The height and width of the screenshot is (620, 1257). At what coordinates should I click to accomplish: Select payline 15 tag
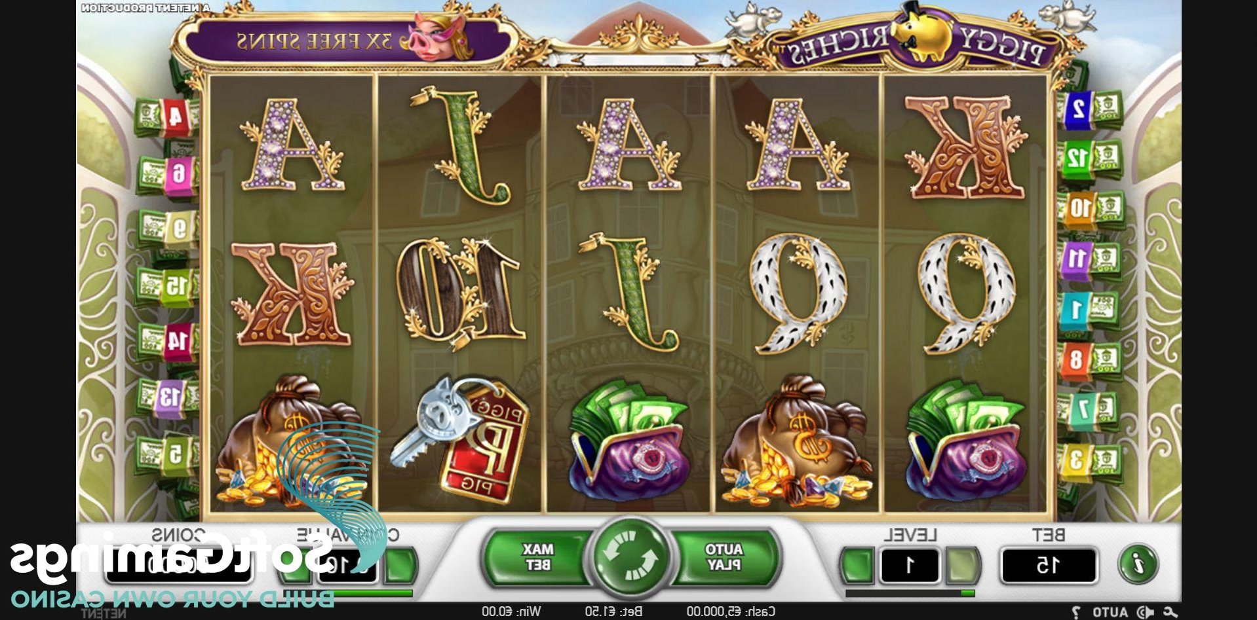click(168, 285)
